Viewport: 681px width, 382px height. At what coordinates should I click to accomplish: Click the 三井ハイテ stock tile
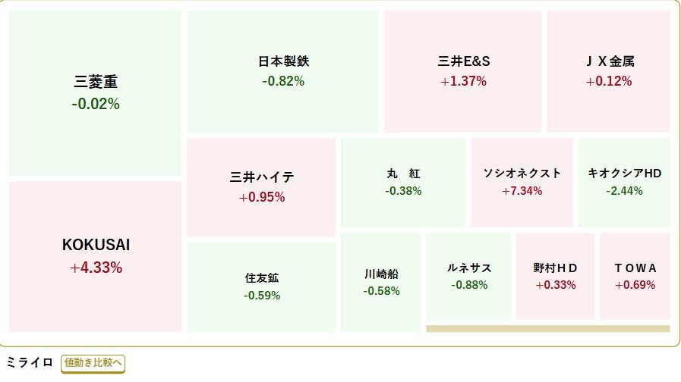261,186
